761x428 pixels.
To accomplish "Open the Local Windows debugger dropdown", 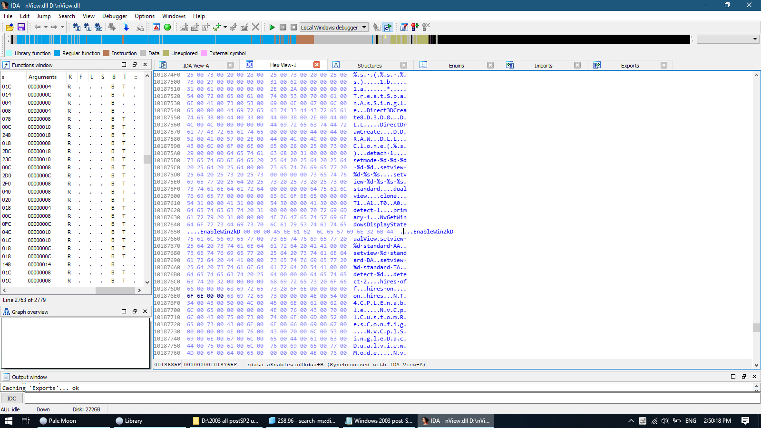I will coord(334,27).
